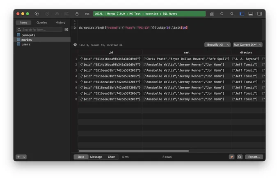Click the eye preview toolbar icon
The height and width of the screenshot is (179, 279).
point(57,14)
